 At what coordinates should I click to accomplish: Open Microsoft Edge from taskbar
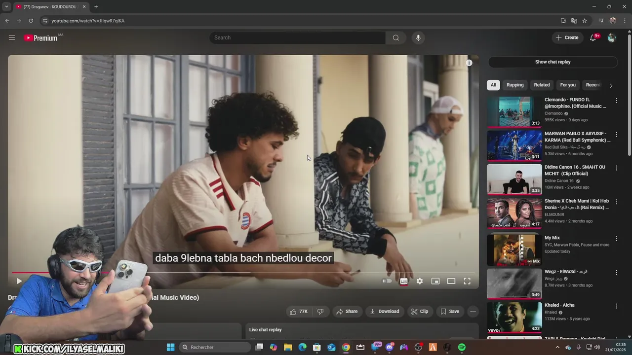(x=302, y=347)
